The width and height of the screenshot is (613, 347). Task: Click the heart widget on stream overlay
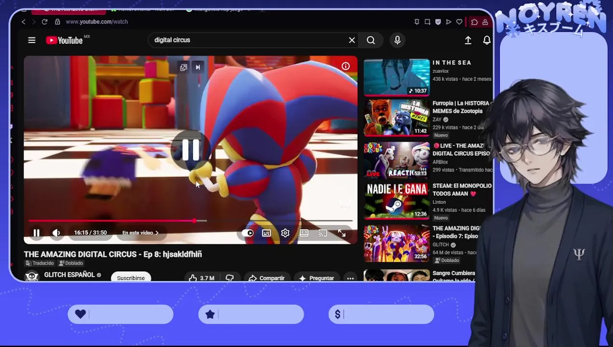[x=120, y=315]
